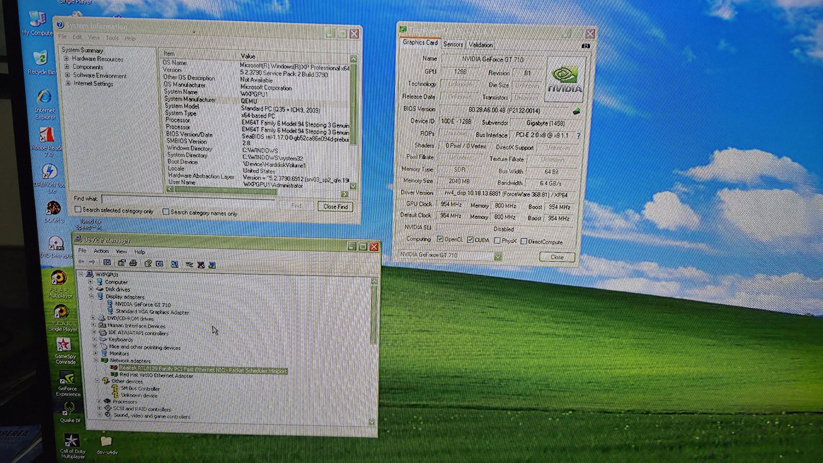The image size is (823, 463).
Task: Open the Recycle Bin desktop icon
Action: click(x=40, y=62)
